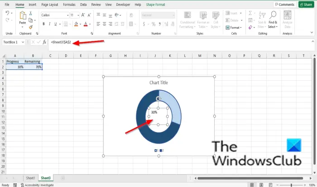Expand the Name Box dropdown arrow

click(x=23, y=42)
